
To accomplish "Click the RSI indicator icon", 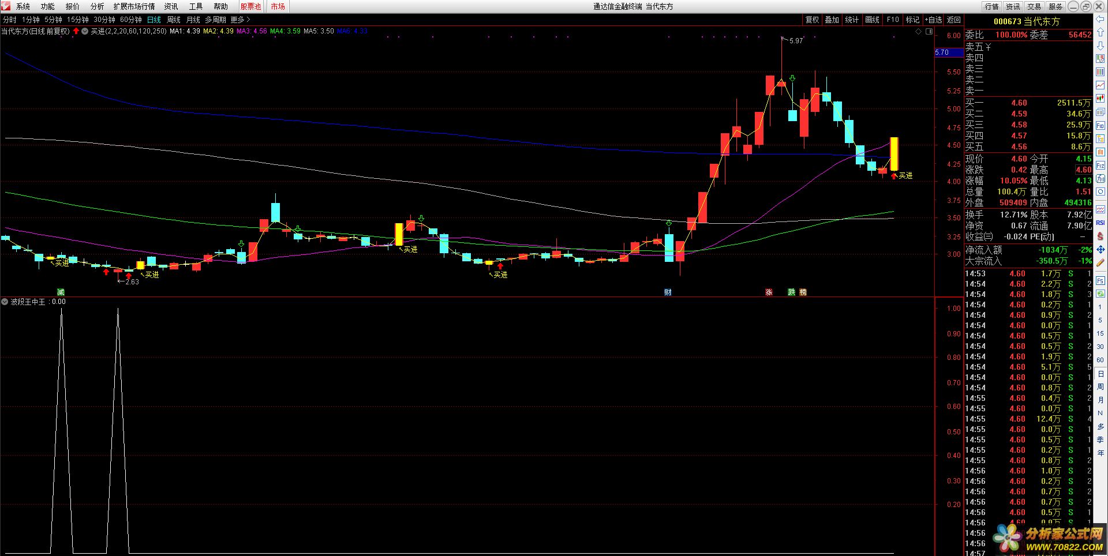I will [1100, 223].
